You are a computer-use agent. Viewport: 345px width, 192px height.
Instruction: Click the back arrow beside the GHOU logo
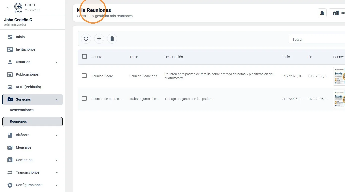(x=8, y=8)
